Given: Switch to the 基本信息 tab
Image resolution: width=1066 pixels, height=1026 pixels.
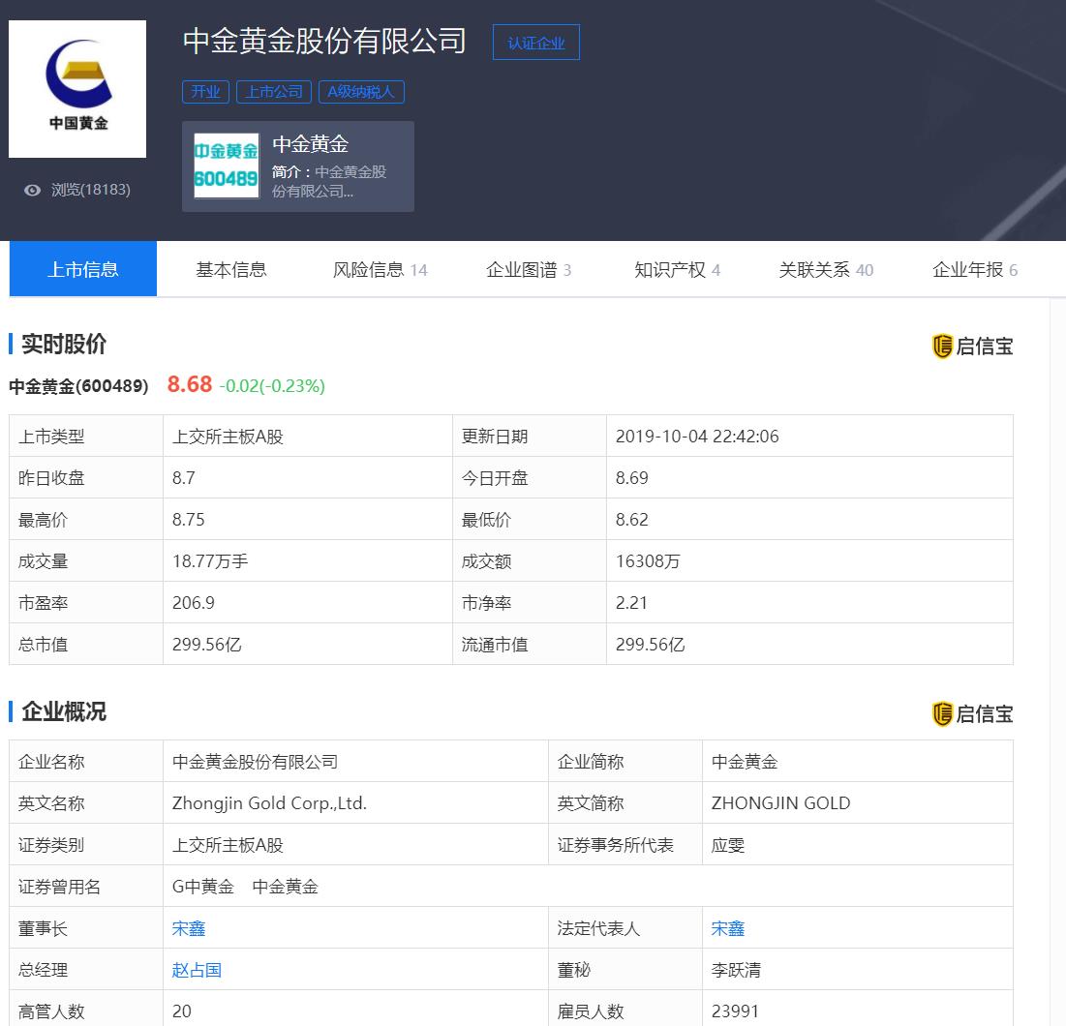Looking at the screenshot, I should pos(231,270).
